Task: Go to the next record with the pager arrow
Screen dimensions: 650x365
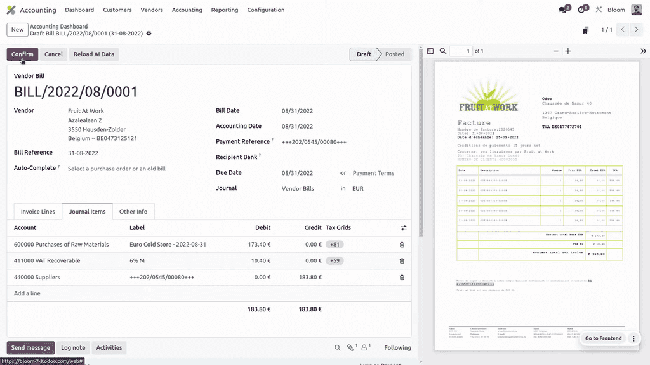Action: 637,30
